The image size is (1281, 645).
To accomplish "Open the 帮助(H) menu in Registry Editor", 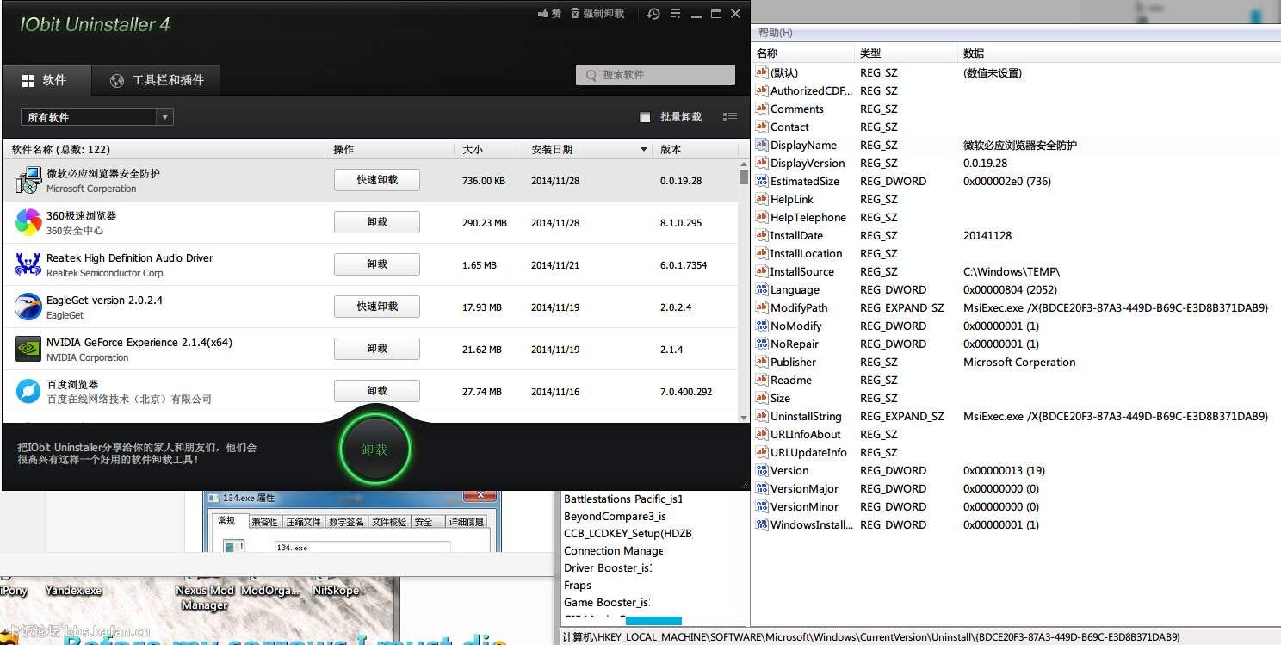I will click(x=775, y=33).
